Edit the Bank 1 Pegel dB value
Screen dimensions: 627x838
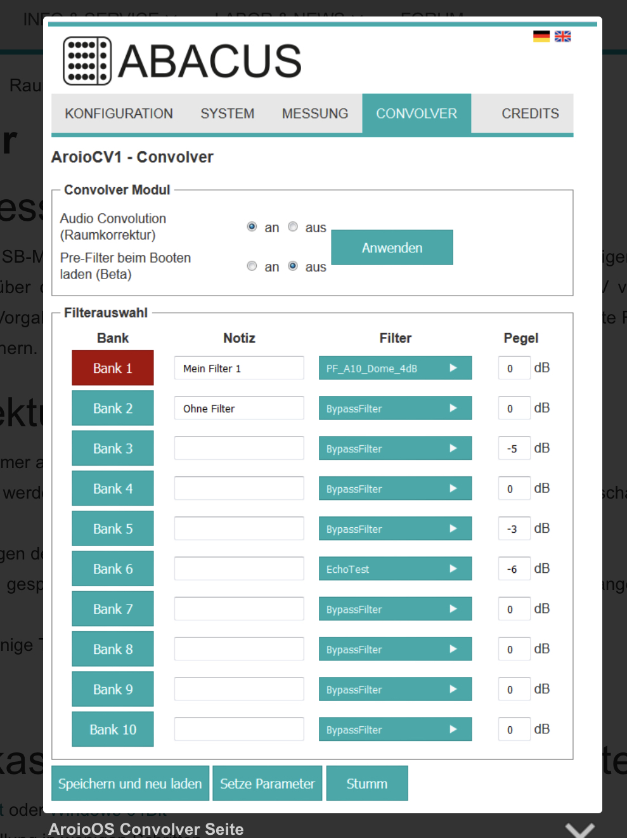[514, 368]
